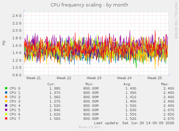Click the graph title 'CPU frequency scaling - by month'
Viewport: 179px width, 131px height.
click(89, 5)
